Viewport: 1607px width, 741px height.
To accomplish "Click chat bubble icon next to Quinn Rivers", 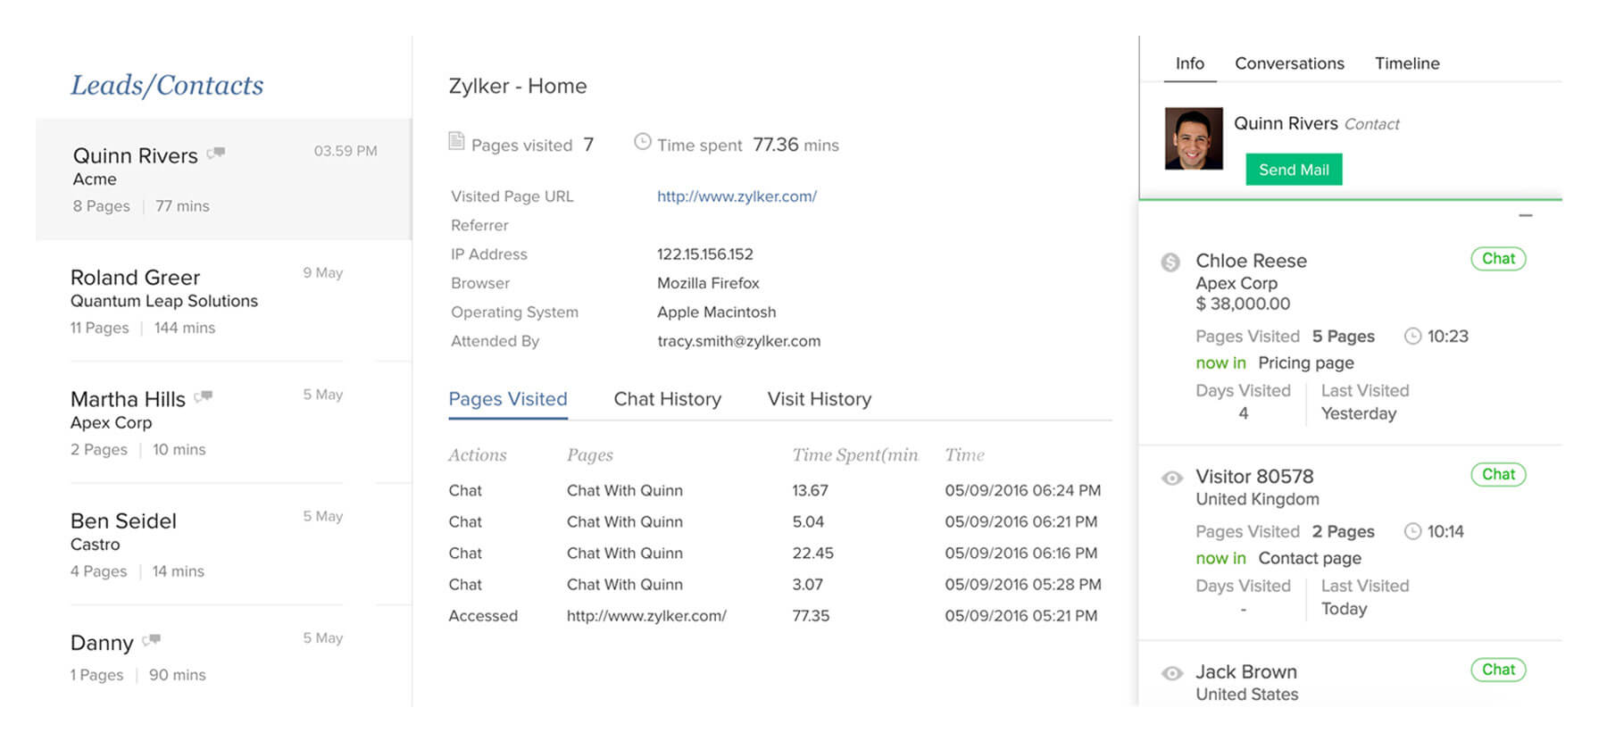I will coord(216,154).
